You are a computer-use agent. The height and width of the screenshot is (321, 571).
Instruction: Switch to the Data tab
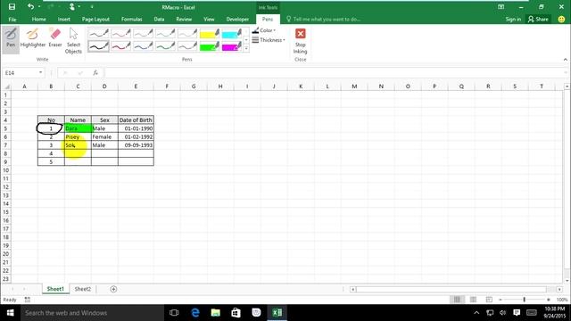coord(159,20)
